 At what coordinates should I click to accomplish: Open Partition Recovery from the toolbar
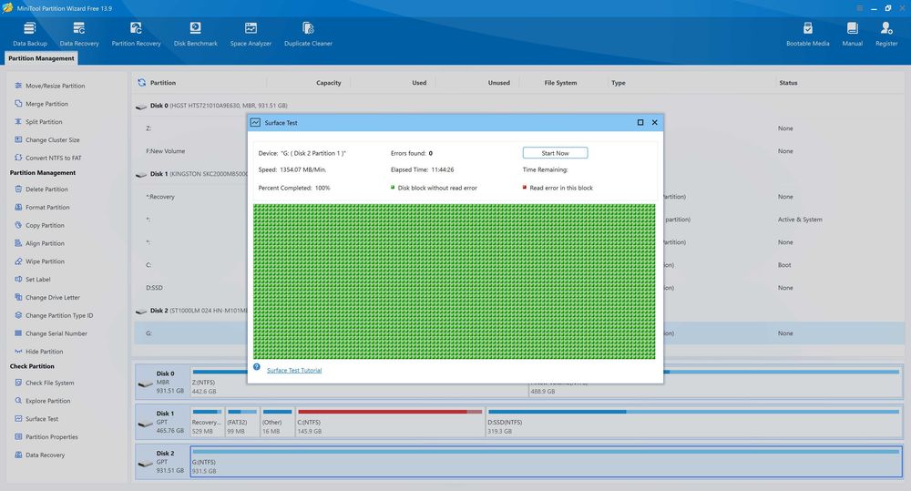(x=136, y=35)
